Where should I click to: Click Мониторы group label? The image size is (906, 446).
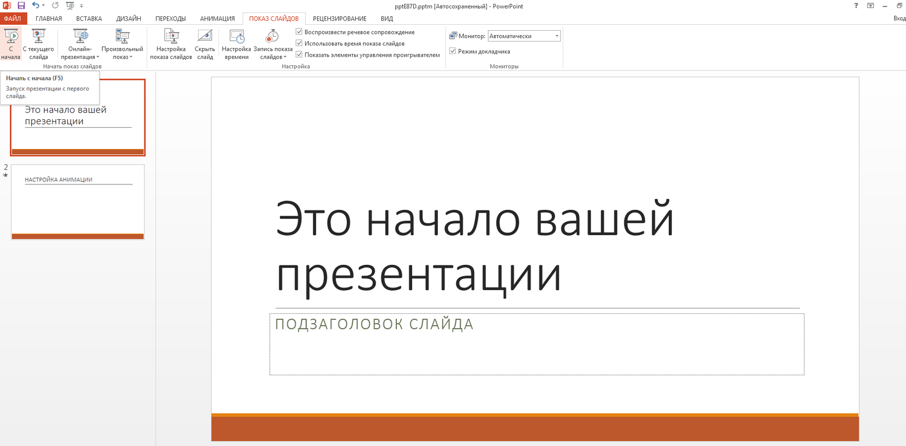[x=504, y=66]
